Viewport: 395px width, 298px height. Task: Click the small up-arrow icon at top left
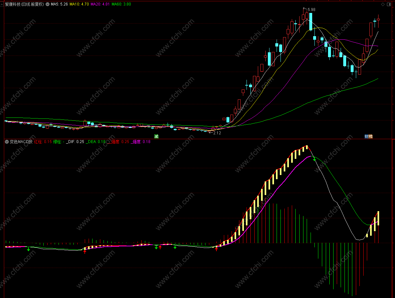[2, 5]
